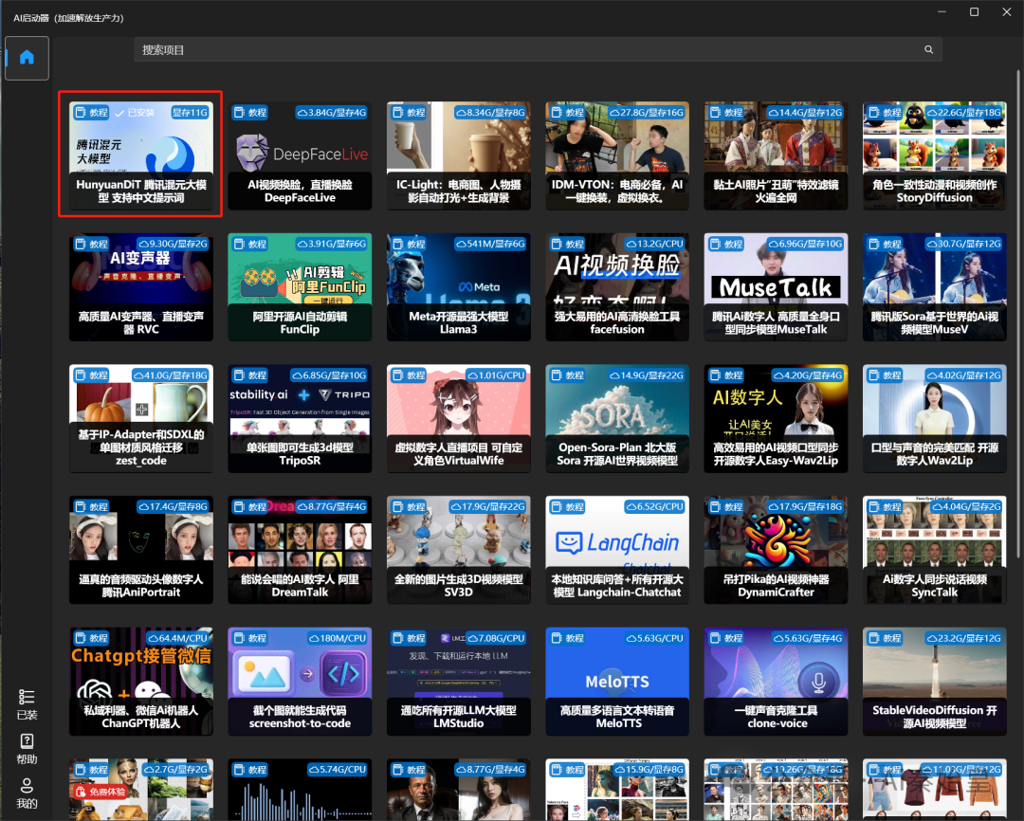This screenshot has width=1024, height=821.
Task: Open the DynamiCrafter card
Action: (x=776, y=550)
